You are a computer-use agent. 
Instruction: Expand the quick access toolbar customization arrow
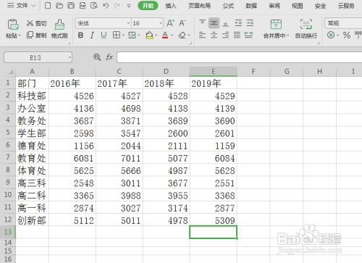coord(129,6)
